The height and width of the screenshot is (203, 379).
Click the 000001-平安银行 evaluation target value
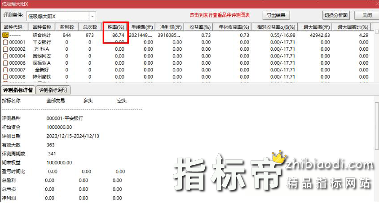tap(65, 119)
